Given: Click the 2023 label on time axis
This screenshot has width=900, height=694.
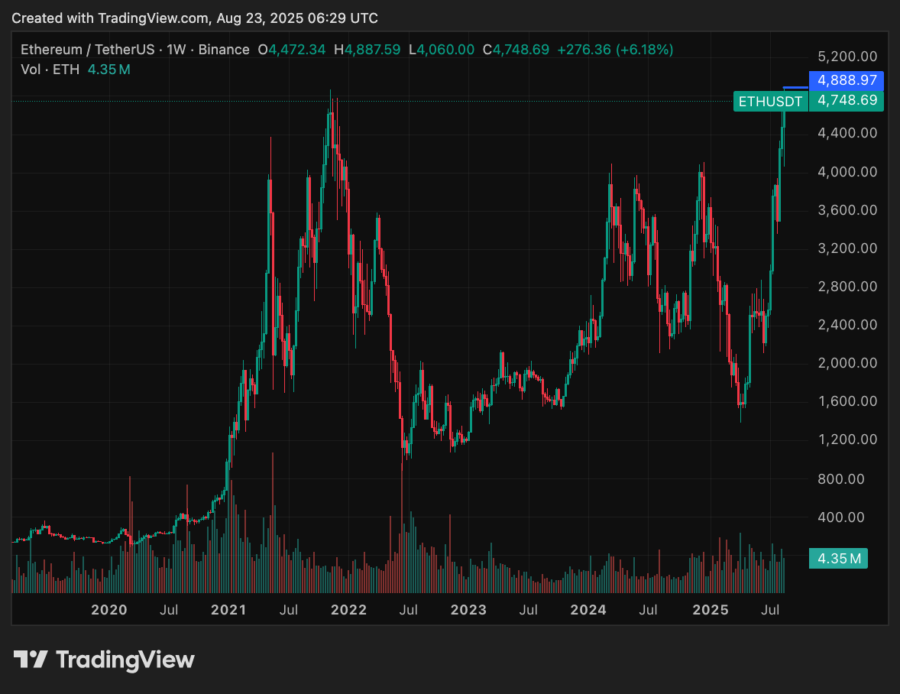Looking at the screenshot, I should click(468, 610).
